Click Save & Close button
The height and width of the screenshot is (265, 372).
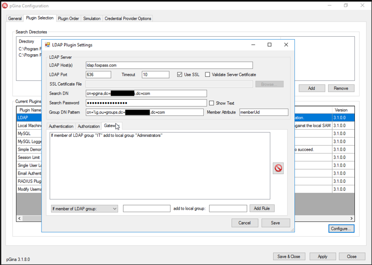click(289, 257)
